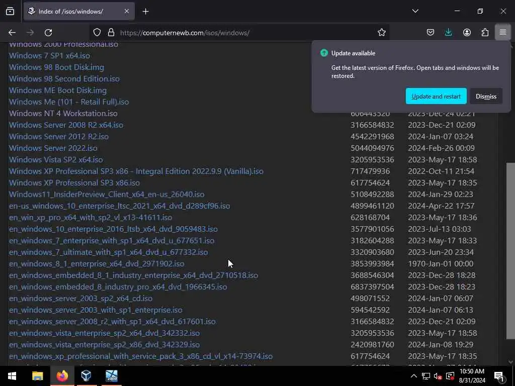Open Windows Vista SP2 x64.iso link
This screenshot has width=515, height=386.
56,159
